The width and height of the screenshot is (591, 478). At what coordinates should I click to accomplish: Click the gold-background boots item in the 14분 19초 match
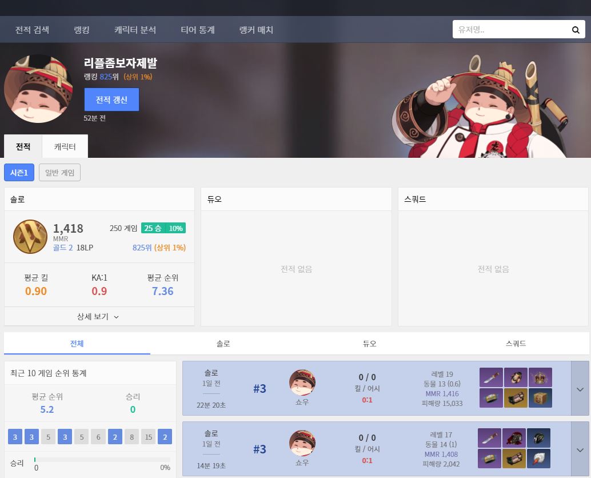point(514,459)
